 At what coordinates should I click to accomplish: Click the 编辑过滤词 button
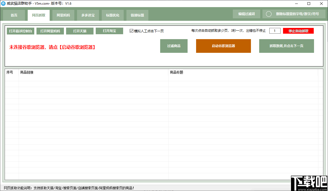pos(247,14)
